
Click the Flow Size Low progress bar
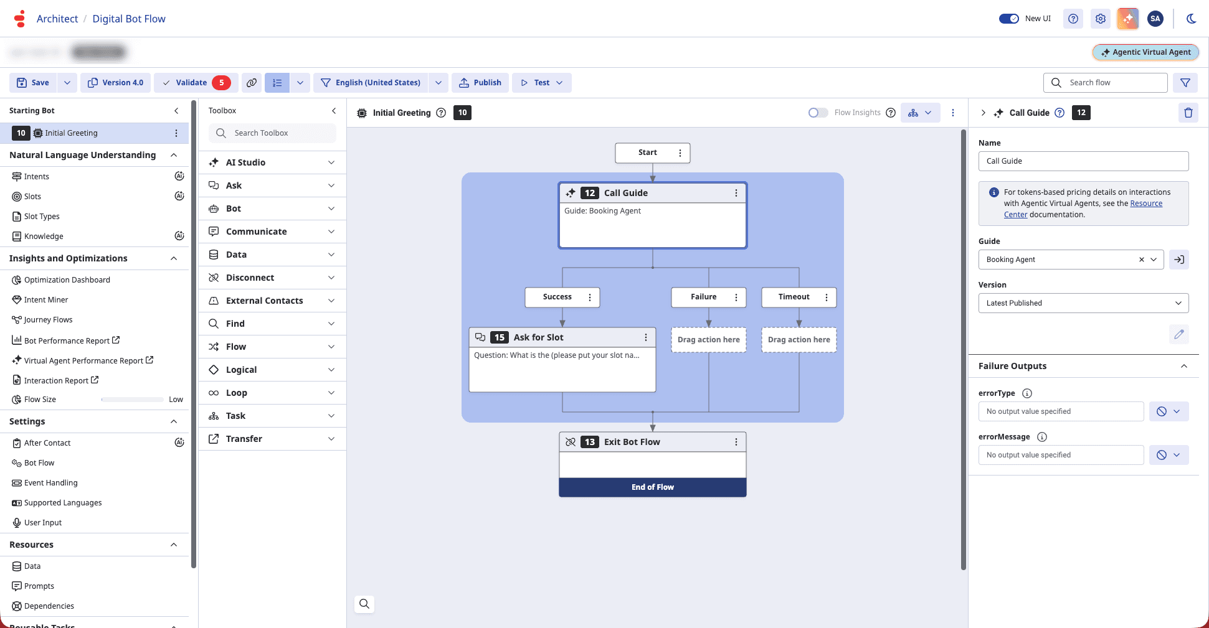pyautogui.click(x=133, y=400)
